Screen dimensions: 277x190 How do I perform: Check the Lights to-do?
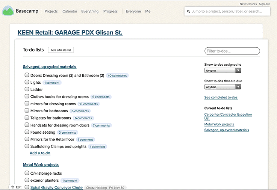click(x=27, y=82)
